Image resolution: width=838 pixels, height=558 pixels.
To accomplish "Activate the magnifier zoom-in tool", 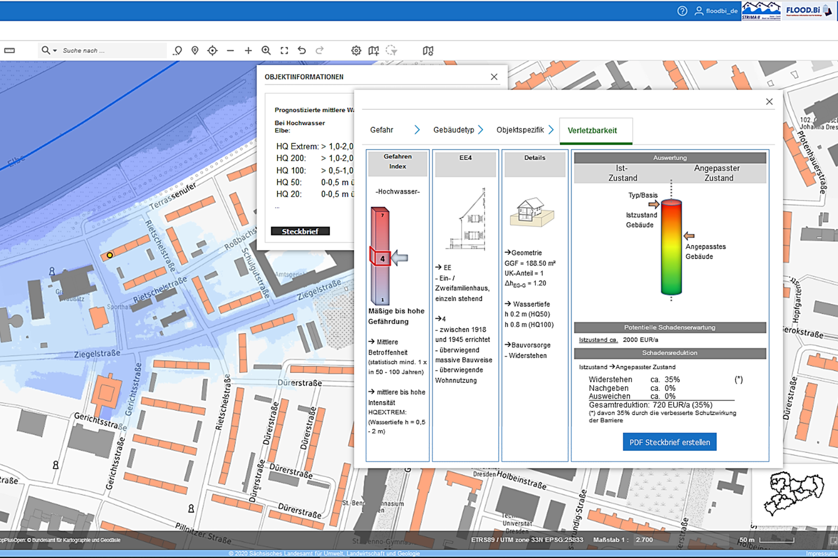I will tap(266, 50).
